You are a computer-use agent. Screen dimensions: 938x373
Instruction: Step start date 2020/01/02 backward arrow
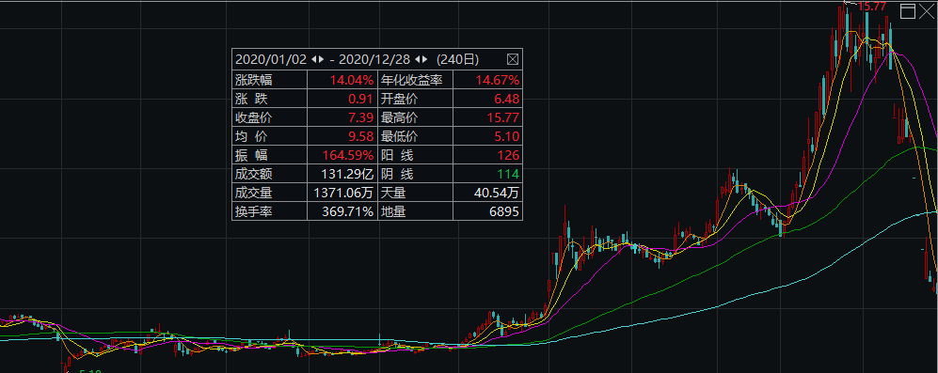(314, 59)
